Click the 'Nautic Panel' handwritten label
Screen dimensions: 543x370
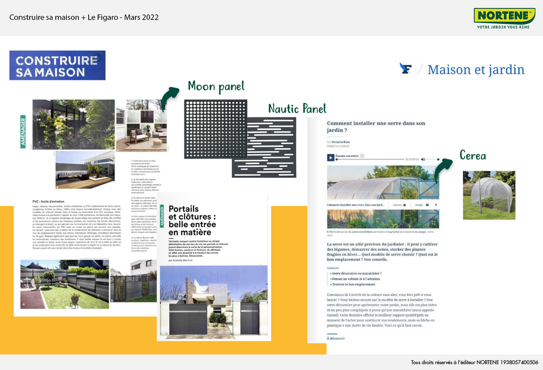click(297, 109)
